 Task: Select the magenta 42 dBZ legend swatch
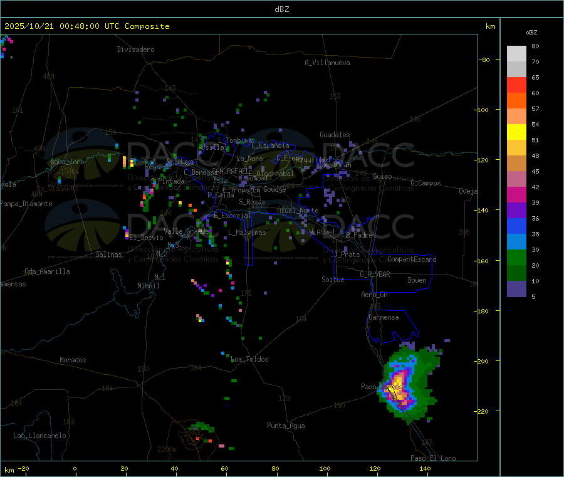[516, 194]
